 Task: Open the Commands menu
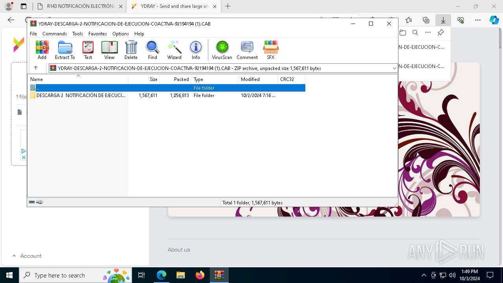(x=55, y=34)
